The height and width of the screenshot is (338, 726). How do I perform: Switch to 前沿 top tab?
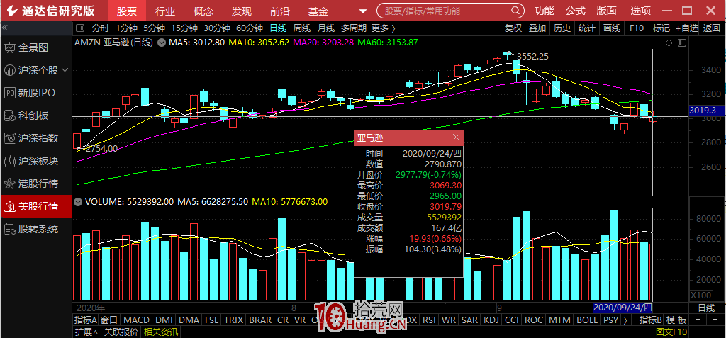pyautogui.click(x=279, y=11)
